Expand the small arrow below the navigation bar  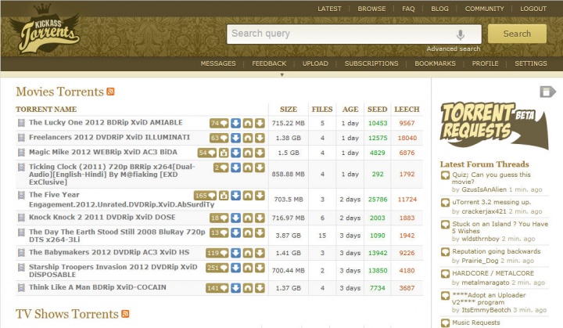pyautogui.click(x=281, y=75)
